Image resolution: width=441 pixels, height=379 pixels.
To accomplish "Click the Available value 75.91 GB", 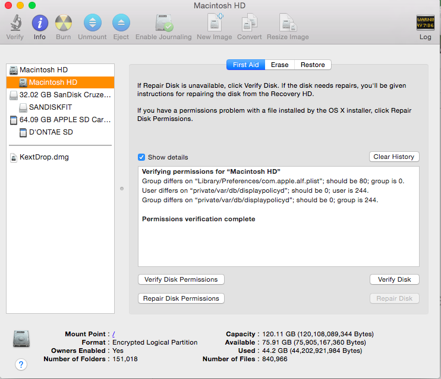I will point(314,342).
